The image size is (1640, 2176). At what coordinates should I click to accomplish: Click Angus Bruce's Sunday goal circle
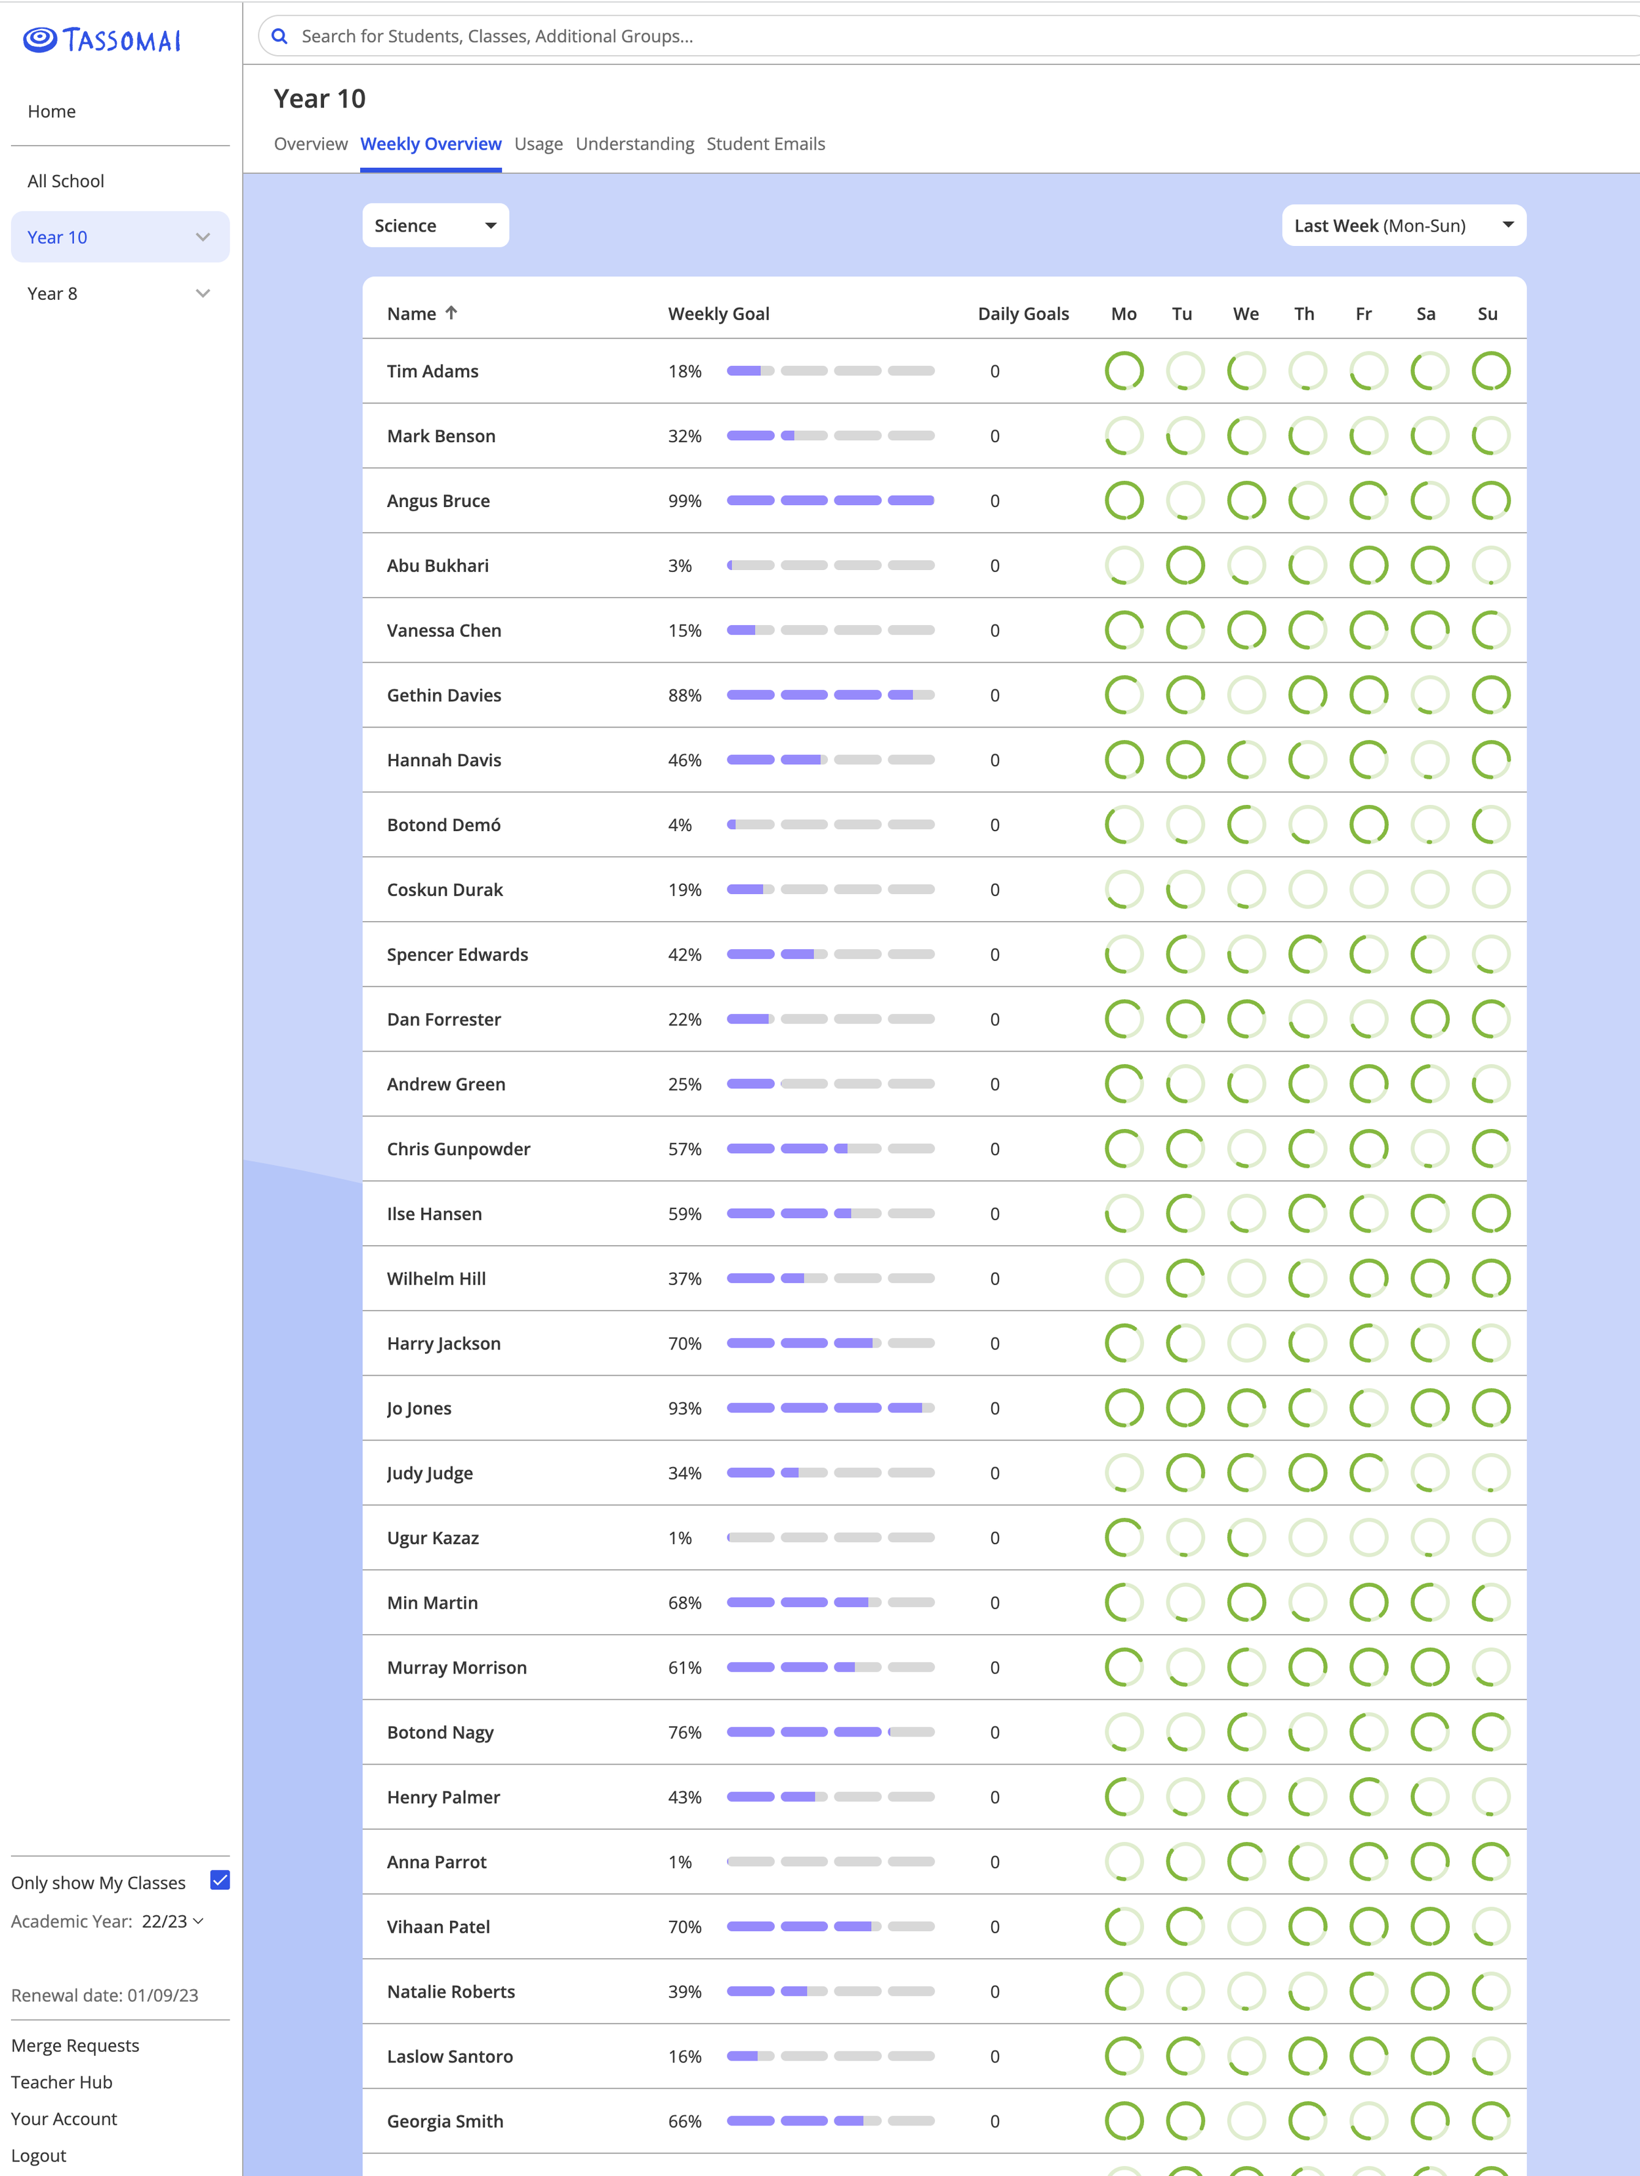[x=1490, y=500]
